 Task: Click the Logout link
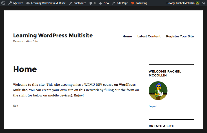(153, 106)
